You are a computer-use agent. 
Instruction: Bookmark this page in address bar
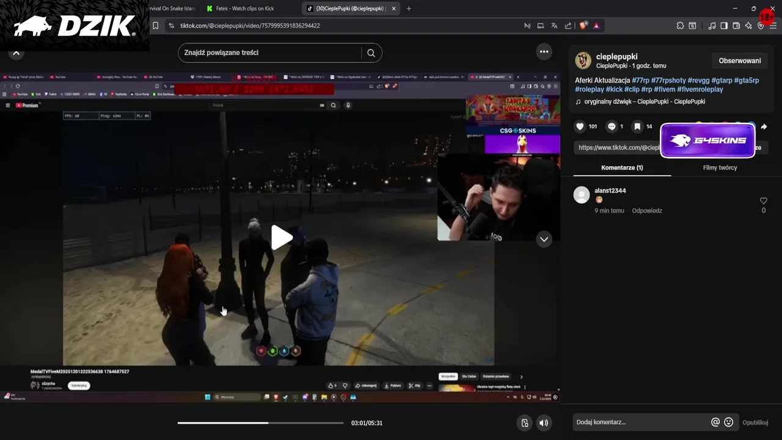click(156, 26)
